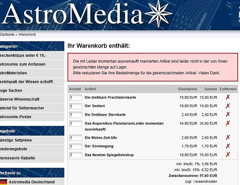
Task: Switch to Astromedia Deutschland
Action: (32, 182)
